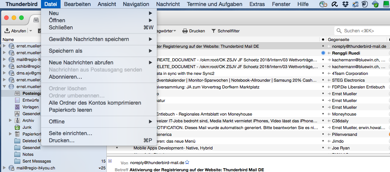The height and width of the screenshot is (172, 390).
Task: Select Abonnieren… menu entry
Action: point(65,77)
